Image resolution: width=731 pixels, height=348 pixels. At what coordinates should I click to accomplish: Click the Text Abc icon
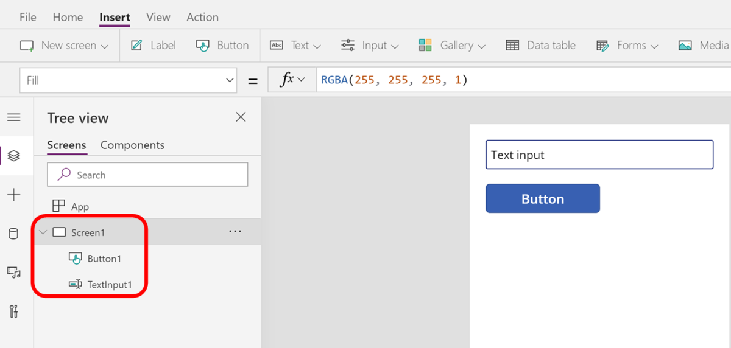[x=277, y=45]
